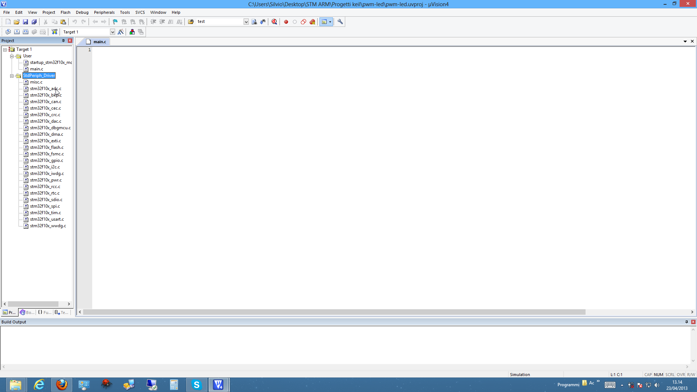The height and width of the screenshot is (392, 697).
Task: Open Target Options magic wand icon
Action: coord(121,32)
